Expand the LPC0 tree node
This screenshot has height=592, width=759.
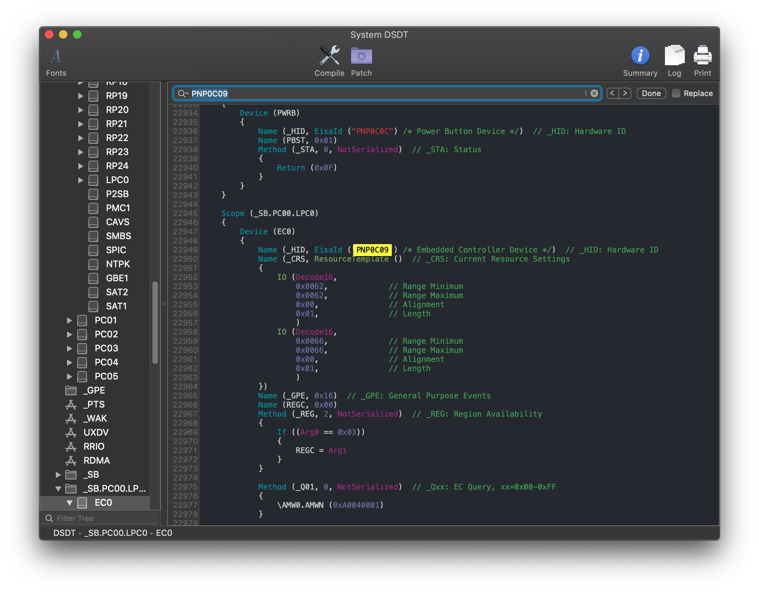click(80, 180)
